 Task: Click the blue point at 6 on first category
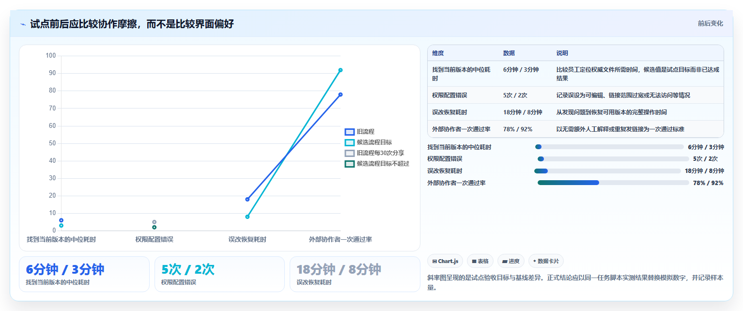click(62, 220)
